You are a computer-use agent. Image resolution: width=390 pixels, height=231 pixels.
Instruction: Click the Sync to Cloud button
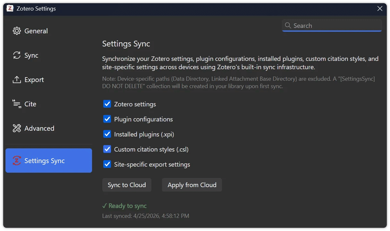(x=127, y=185)
